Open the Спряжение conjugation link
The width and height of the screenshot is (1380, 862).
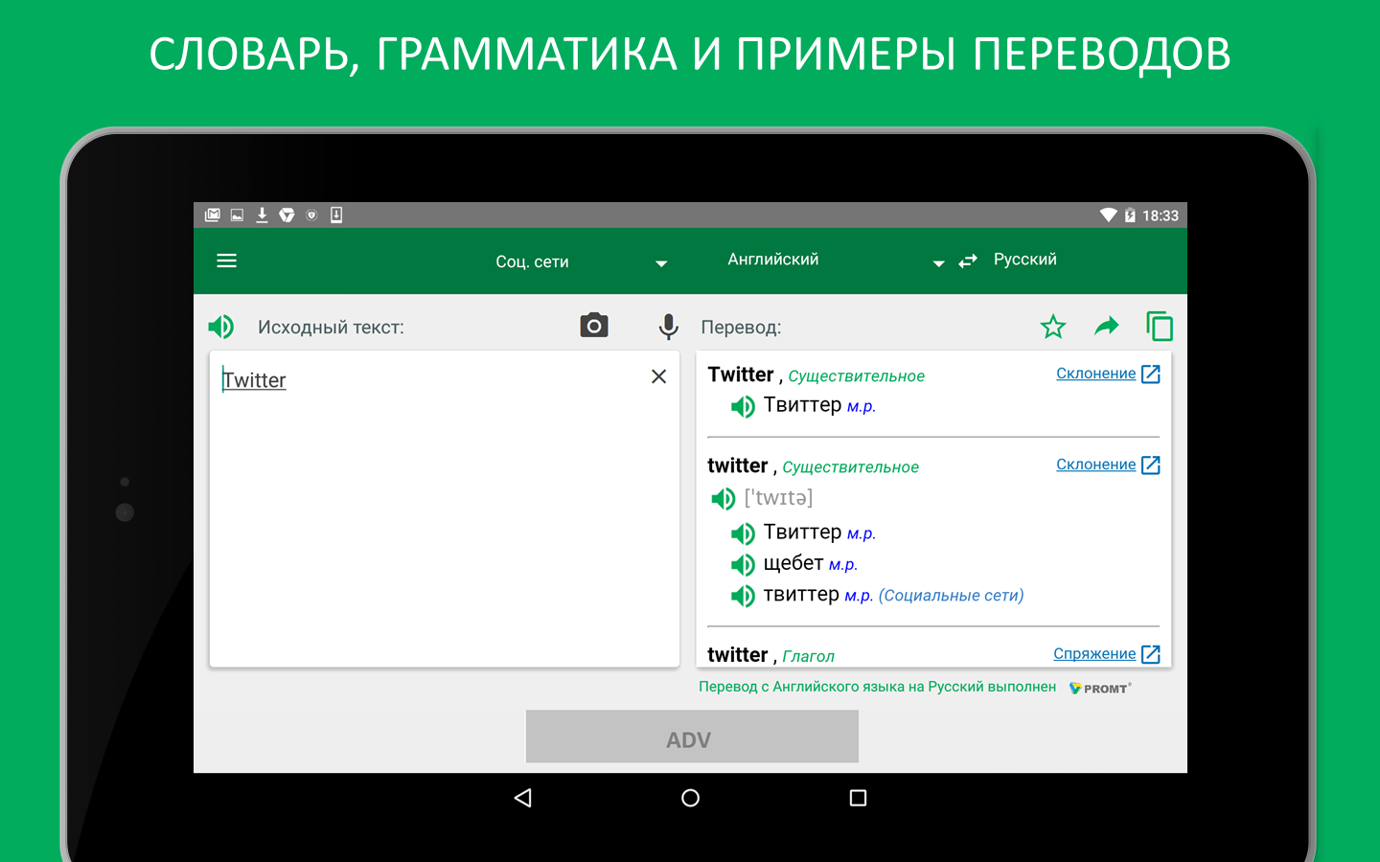click(x=1094, y=653)
